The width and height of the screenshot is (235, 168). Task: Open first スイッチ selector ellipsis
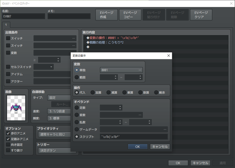click(73, 38)
